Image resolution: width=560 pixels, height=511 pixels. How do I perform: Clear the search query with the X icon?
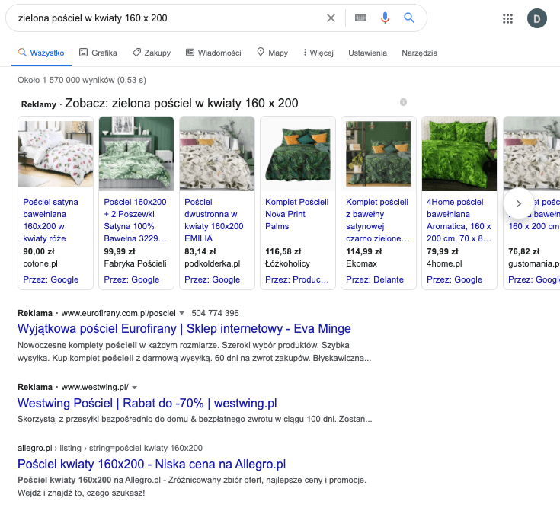pos(331,18)
